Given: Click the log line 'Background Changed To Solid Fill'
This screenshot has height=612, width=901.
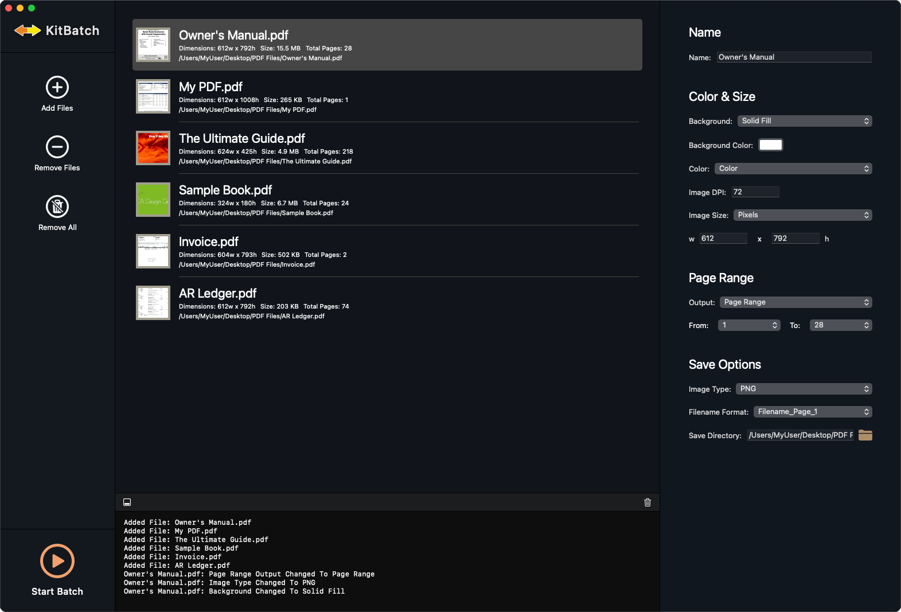Looking at the screenshot, I should 234,591.
